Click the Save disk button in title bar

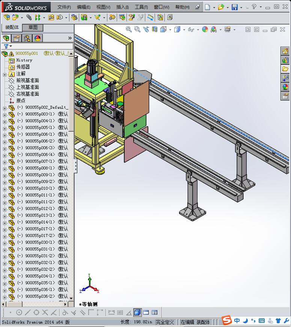point(235,7)
